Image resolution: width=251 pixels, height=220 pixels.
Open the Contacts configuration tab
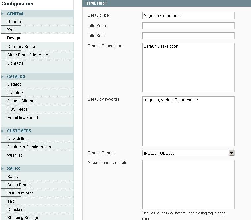38,63
